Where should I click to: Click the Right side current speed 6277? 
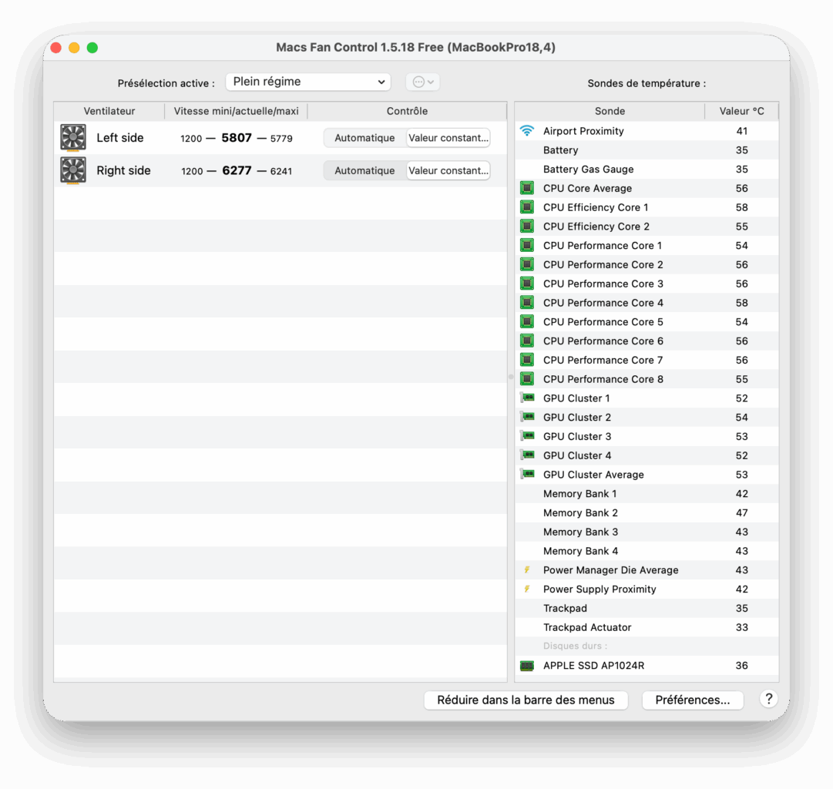coord(237,170)
